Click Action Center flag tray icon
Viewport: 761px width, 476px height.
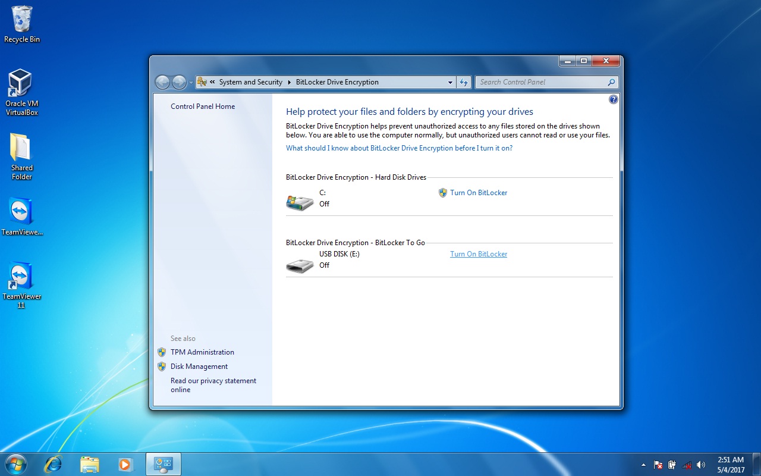658,465
